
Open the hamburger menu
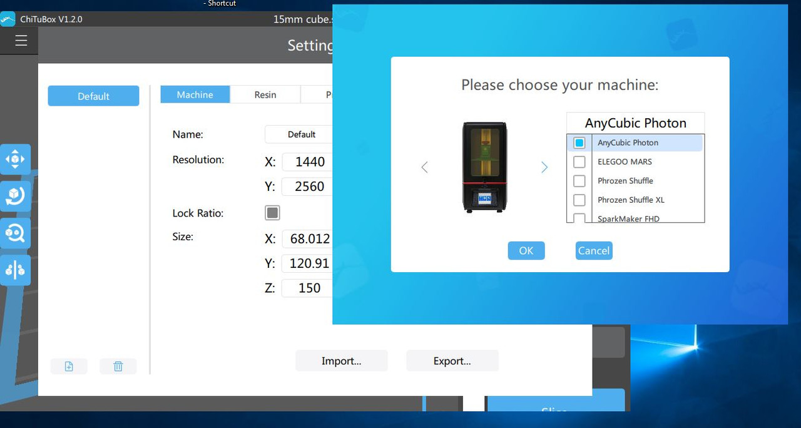pyautogui.click(x=21, y=40)
